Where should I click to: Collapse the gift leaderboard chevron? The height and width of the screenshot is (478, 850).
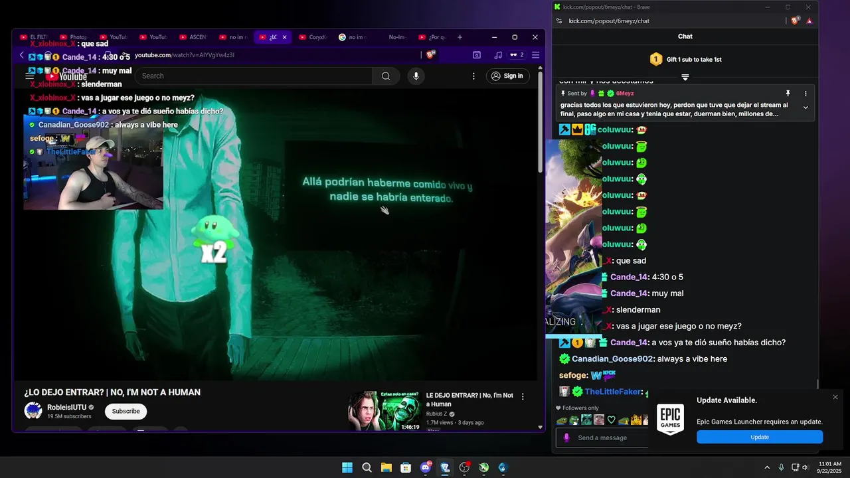(685, 77)
